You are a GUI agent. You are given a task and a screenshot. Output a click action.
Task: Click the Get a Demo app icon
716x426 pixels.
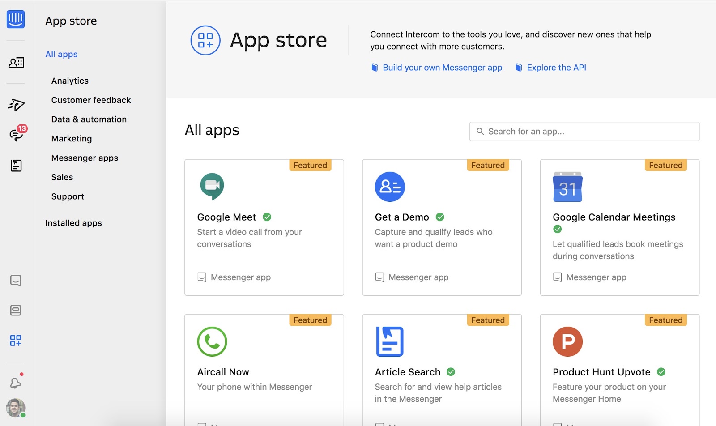point(390,187)
